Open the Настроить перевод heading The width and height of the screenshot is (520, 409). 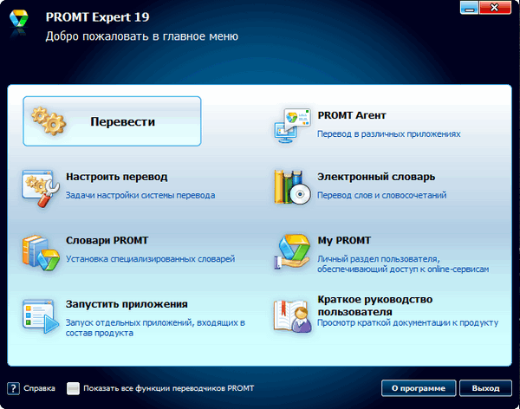coord(116,177)
